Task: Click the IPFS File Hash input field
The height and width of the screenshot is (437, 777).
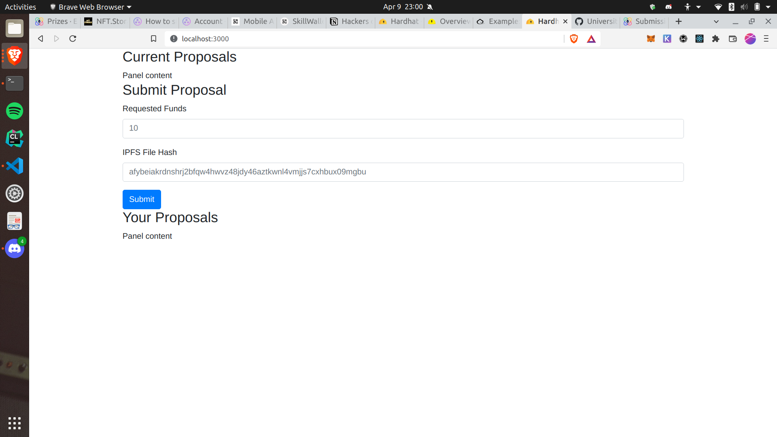Action: click(x=403, y=172)
